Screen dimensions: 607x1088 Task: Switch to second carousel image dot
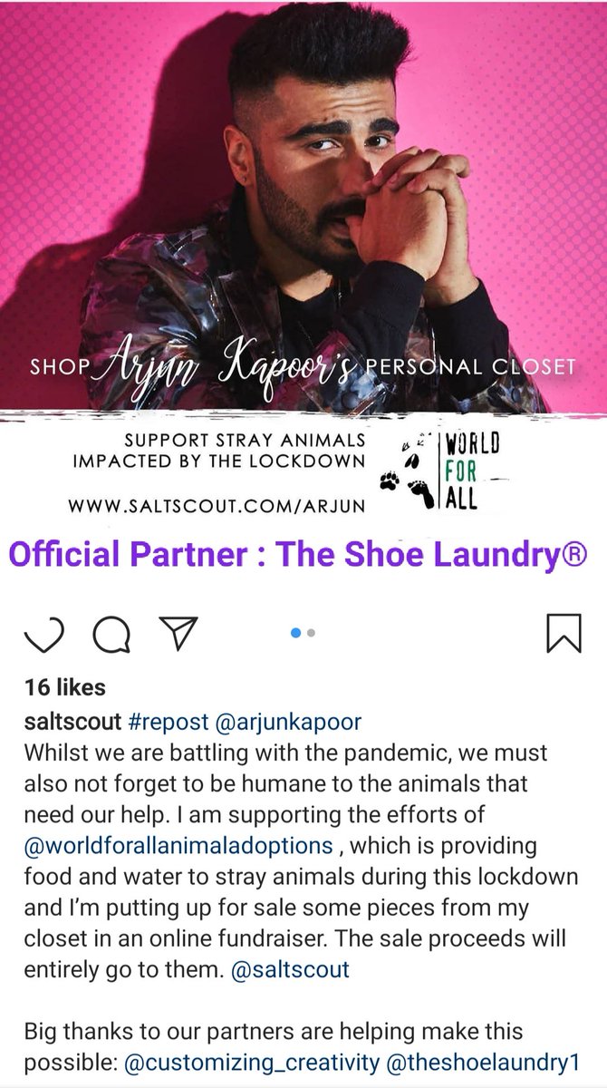coord(312,634)
